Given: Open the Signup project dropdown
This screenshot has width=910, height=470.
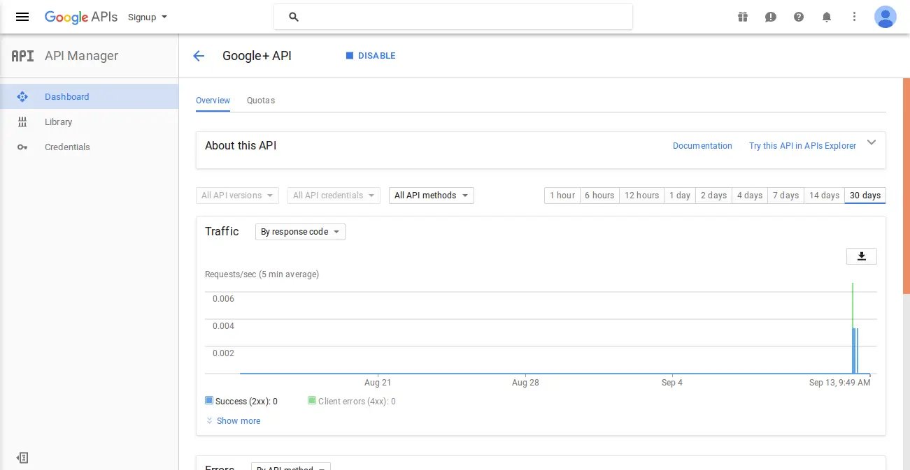Looking at the screenshot, I should point(148,17).
